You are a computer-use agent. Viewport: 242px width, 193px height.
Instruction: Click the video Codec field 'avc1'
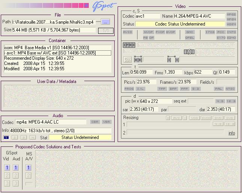click(x=148, y=16)
